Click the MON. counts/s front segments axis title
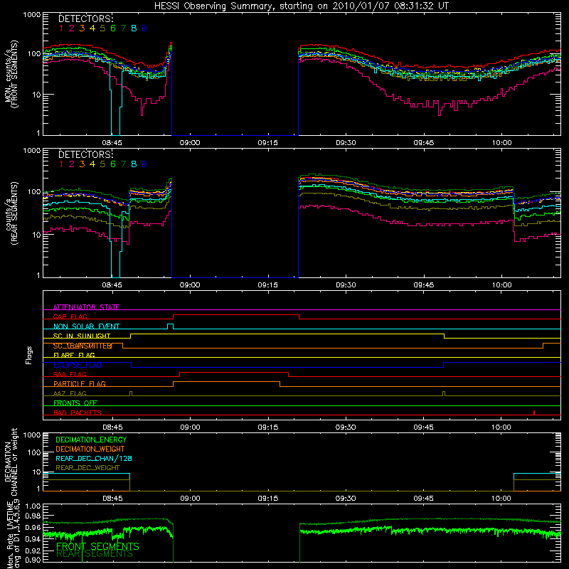569x569 pixels. coord(11,74)
